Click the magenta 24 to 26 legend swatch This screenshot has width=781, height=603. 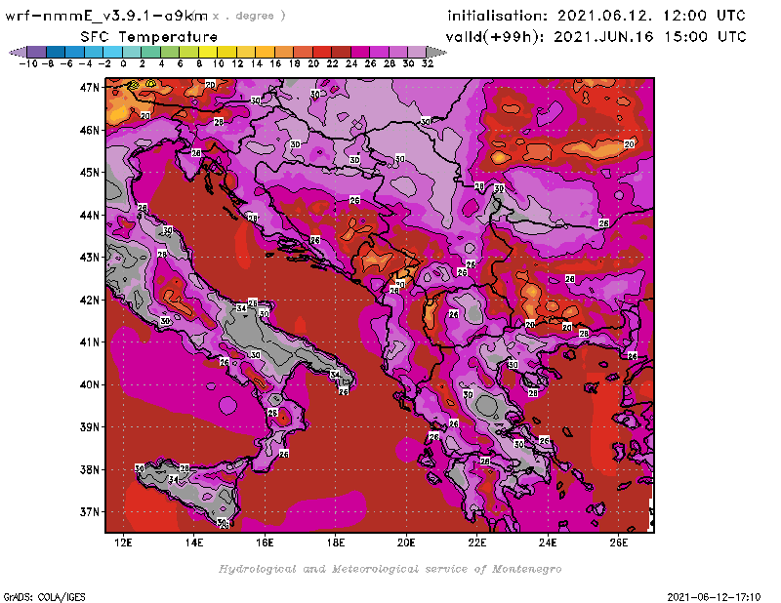click(360, 52)
